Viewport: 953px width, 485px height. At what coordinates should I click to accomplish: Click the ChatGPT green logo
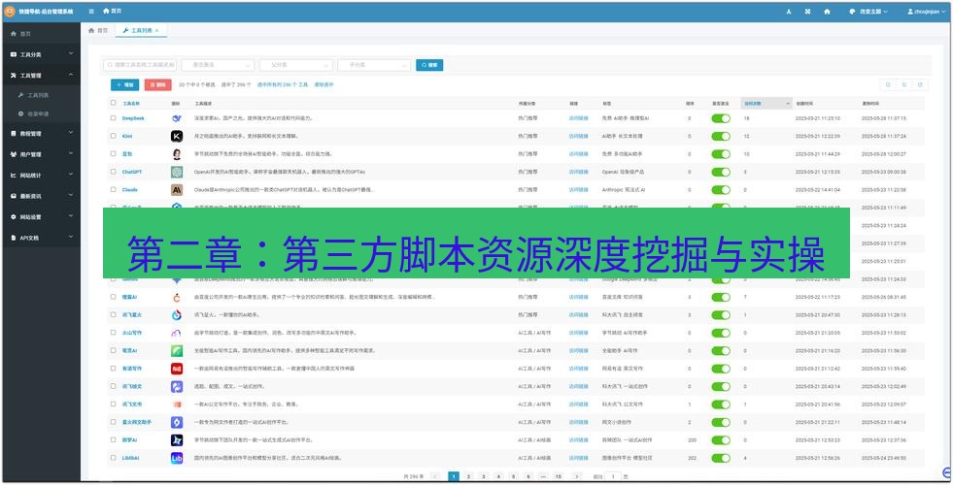coord(176,172)
